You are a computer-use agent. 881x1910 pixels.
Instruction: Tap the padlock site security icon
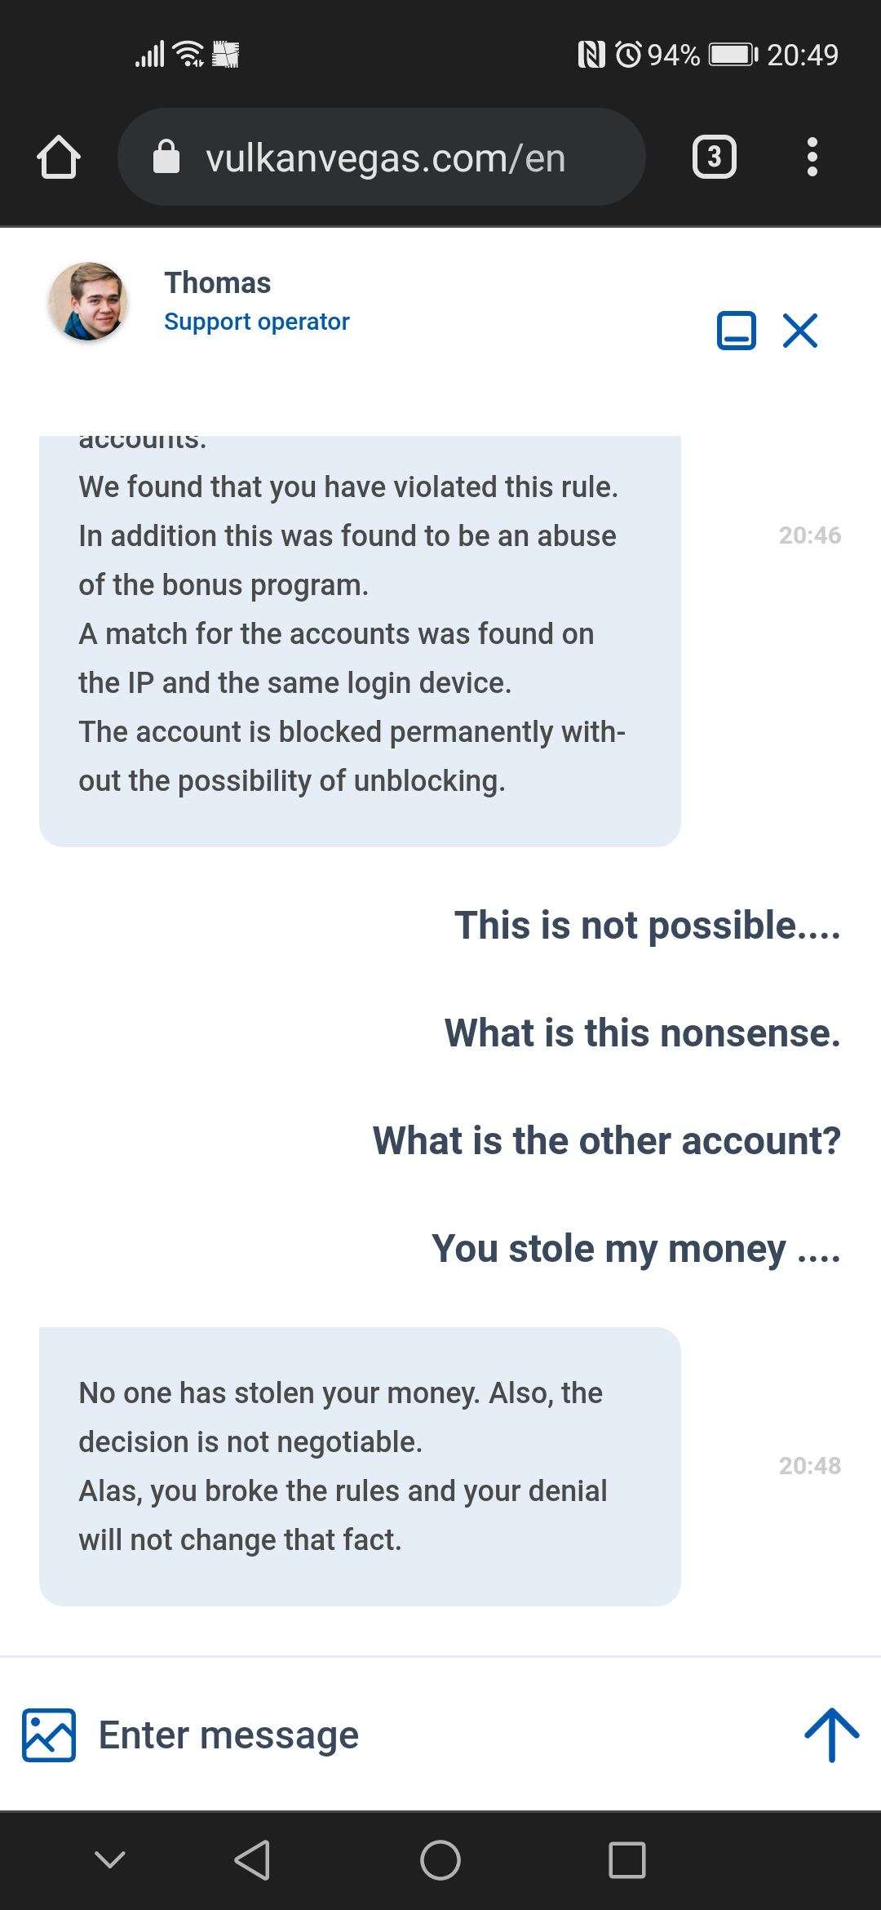coord(166,158)
